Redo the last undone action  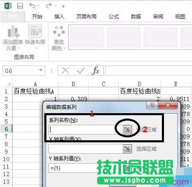click(49, 6)
